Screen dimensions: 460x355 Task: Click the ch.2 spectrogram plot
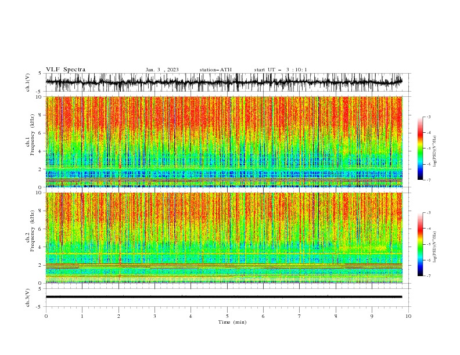pyautogui.click(x=224, y=238)
